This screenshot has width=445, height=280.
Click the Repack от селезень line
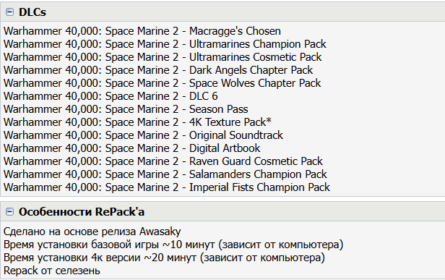point(52,271)
